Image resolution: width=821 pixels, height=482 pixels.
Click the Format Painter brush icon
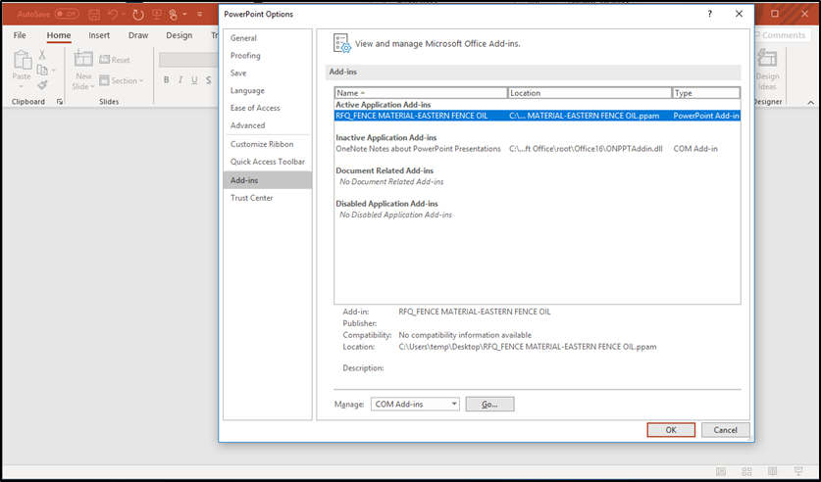click(42, 85)
